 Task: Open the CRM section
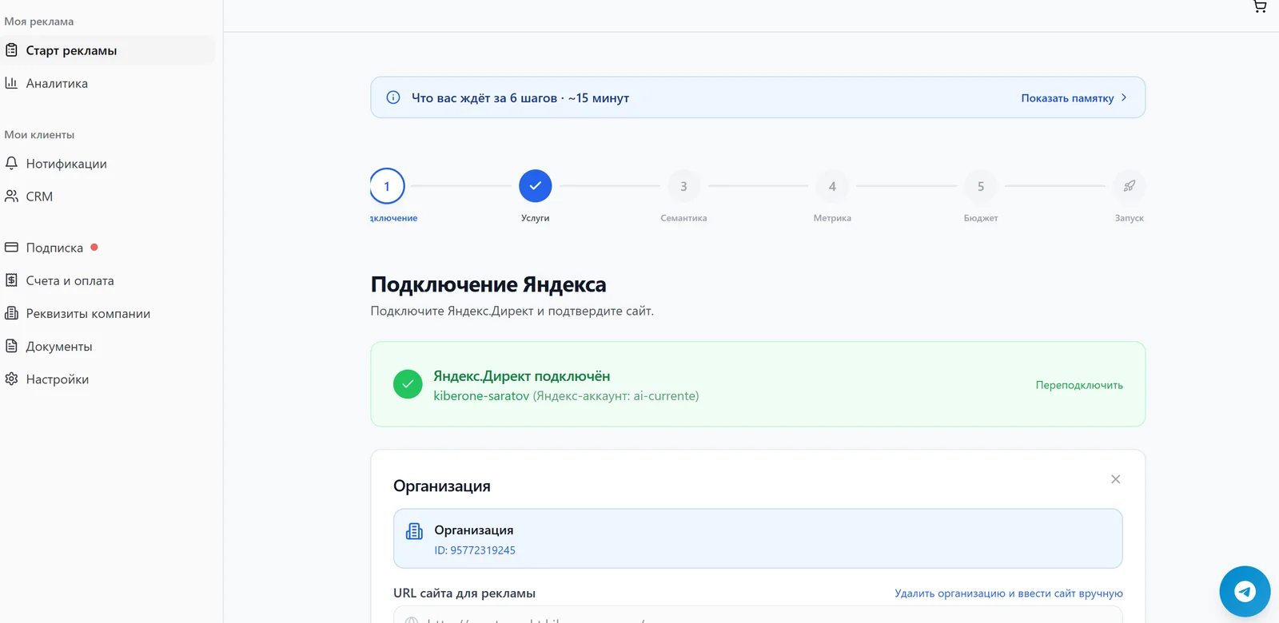click(108, 196)
